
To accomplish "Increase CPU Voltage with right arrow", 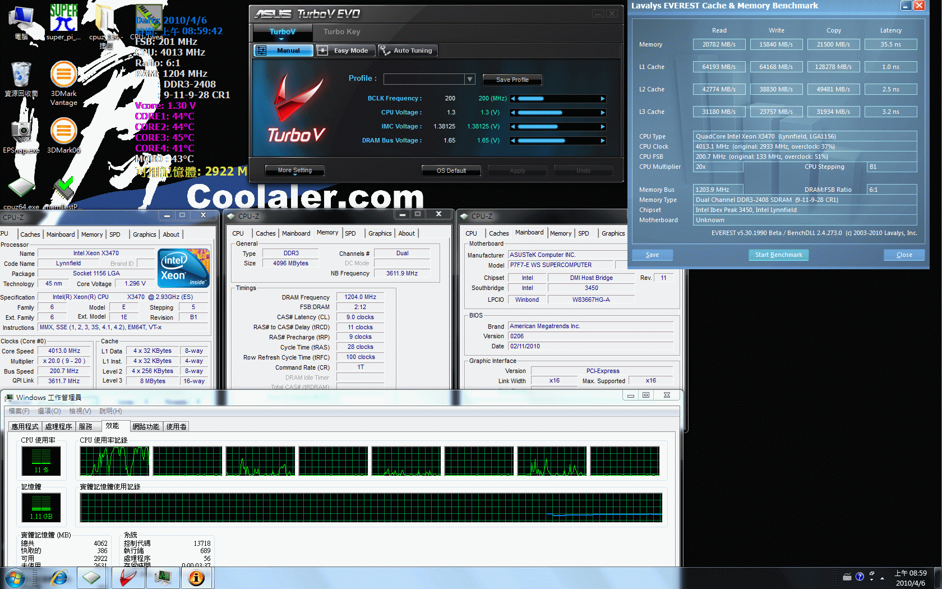I will pos(603,113).
